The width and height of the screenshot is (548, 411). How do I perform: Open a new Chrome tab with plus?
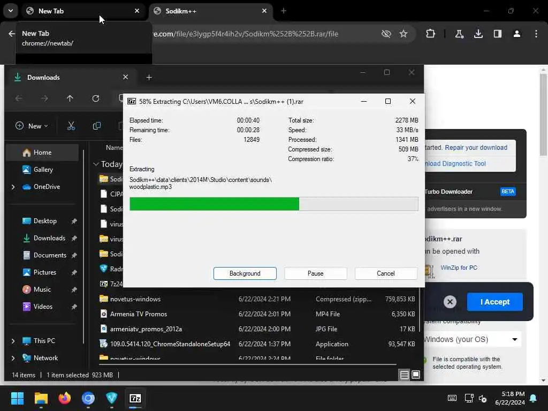(284, 11)
